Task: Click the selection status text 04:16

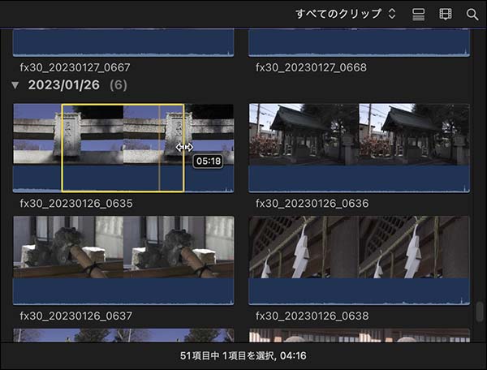Action: pyautogui.click(x=293, y=355)
